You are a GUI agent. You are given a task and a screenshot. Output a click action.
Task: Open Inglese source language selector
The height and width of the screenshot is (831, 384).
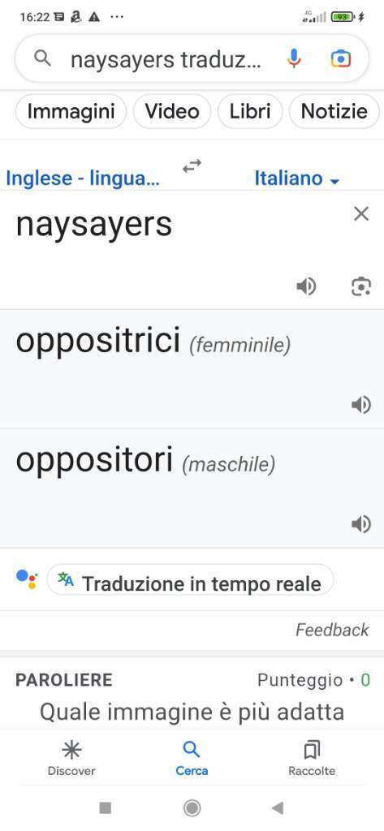pos(83,179)
